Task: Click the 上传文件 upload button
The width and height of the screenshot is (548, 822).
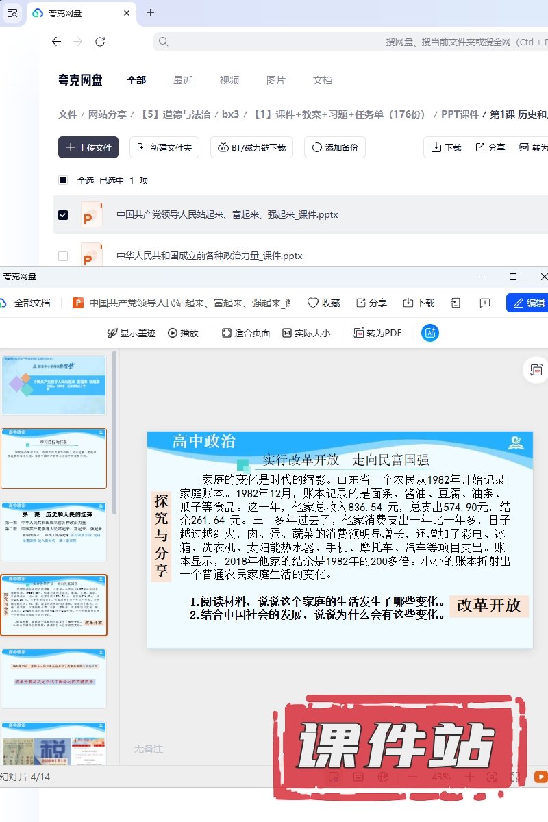Action: pos(88,147)
